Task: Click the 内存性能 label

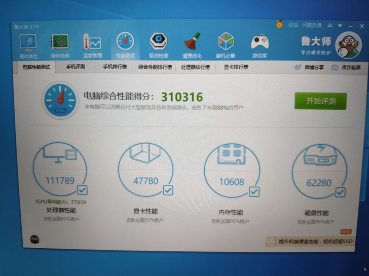Action: point(231,212)
